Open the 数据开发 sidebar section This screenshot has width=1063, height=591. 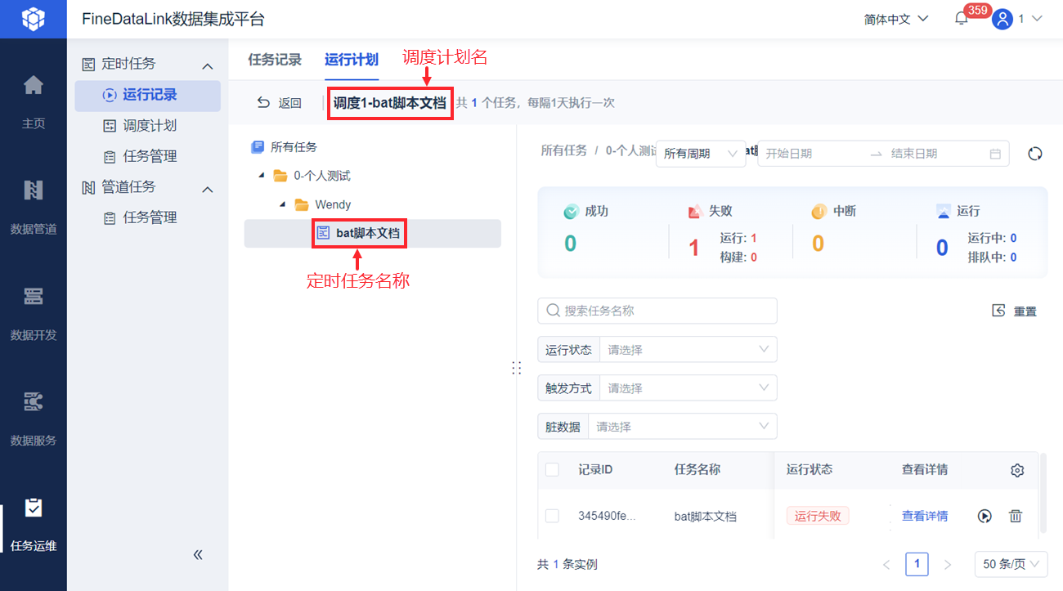coord(33,312)
